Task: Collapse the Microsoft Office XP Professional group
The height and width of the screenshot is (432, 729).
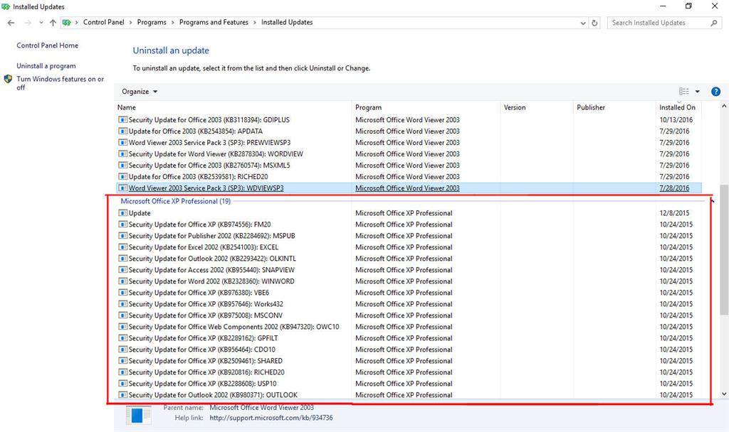Action: pos(712,201)
